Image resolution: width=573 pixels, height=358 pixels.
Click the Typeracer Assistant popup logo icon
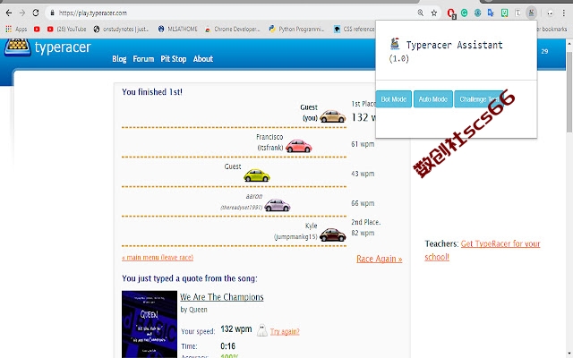coord(395,44)
